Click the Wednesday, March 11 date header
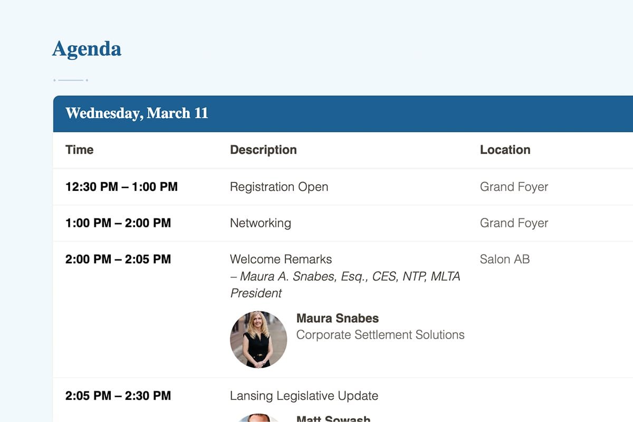Screen dimensions: 633x422 [137, 113]
